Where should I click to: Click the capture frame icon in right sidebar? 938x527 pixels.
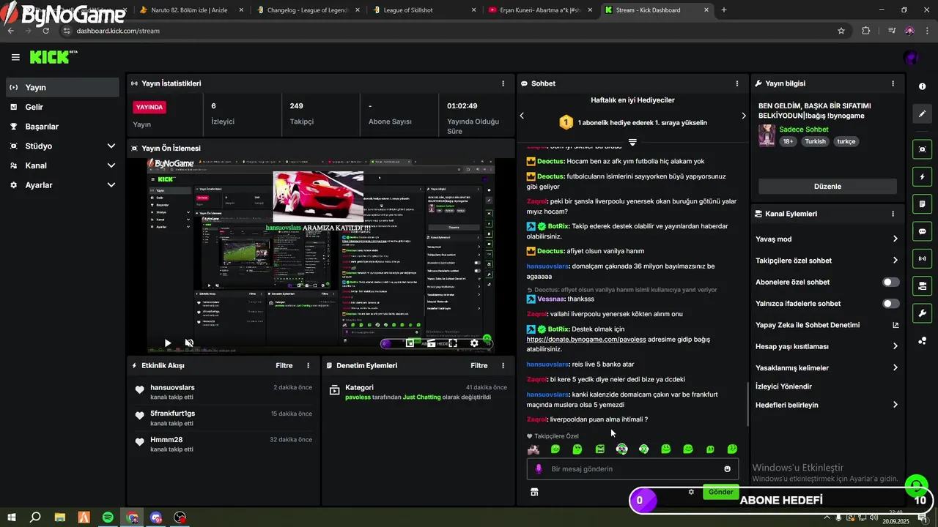(922, 149)
